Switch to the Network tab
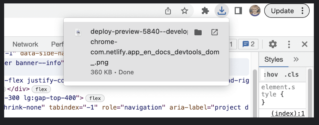This screenshot has width=319, height=125. 25,44
